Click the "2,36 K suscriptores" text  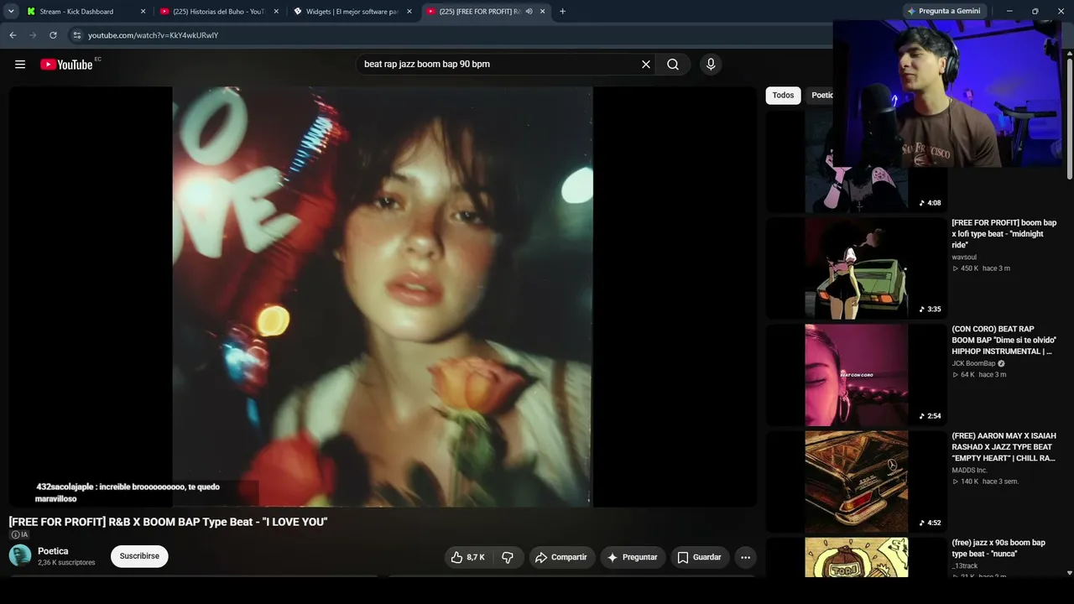(66, 563)
